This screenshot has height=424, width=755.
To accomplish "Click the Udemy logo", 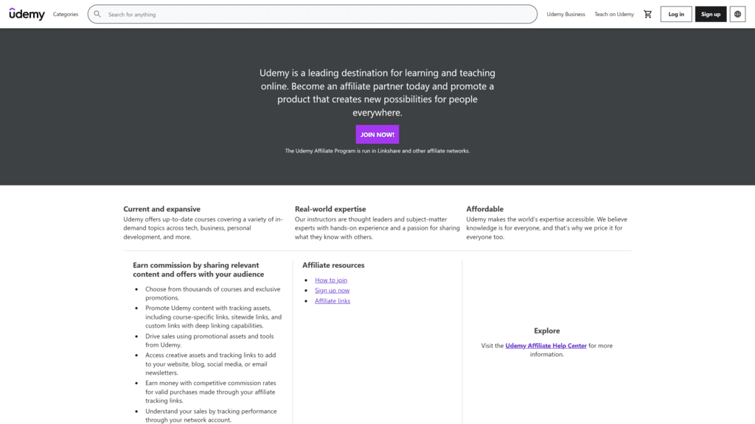I will [x=27, y=14].
